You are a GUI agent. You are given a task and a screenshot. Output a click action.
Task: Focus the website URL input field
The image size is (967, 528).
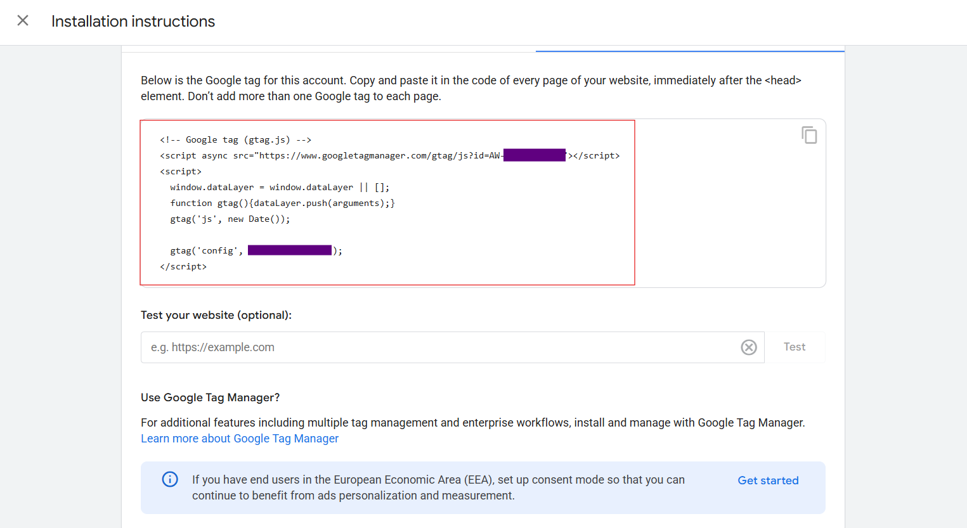[438, 347]
